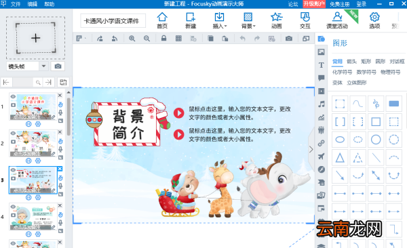Switch to 矩形 rectangle tab
Image resolution: width=407 pixels, height=248 pixels.
pos(366,62)
